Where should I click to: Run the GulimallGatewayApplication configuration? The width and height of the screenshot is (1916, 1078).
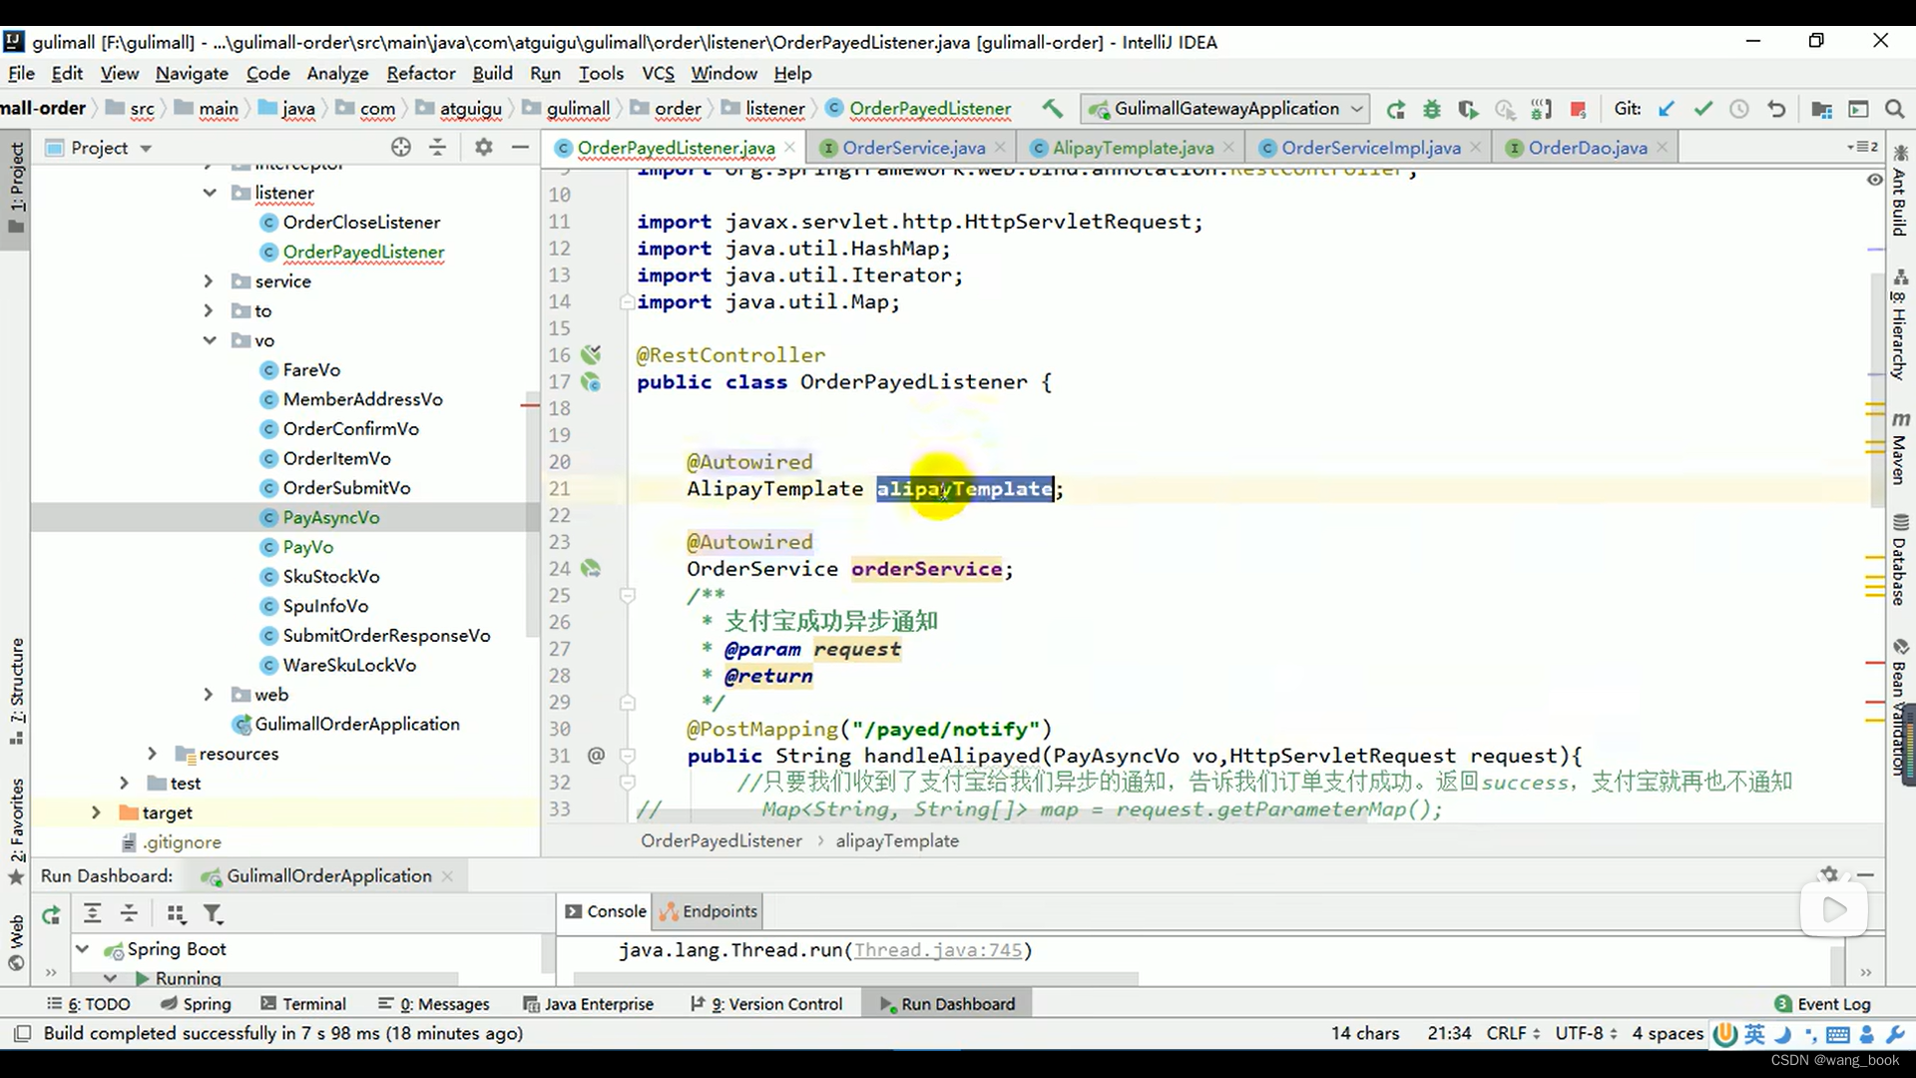pos(1395,109)
